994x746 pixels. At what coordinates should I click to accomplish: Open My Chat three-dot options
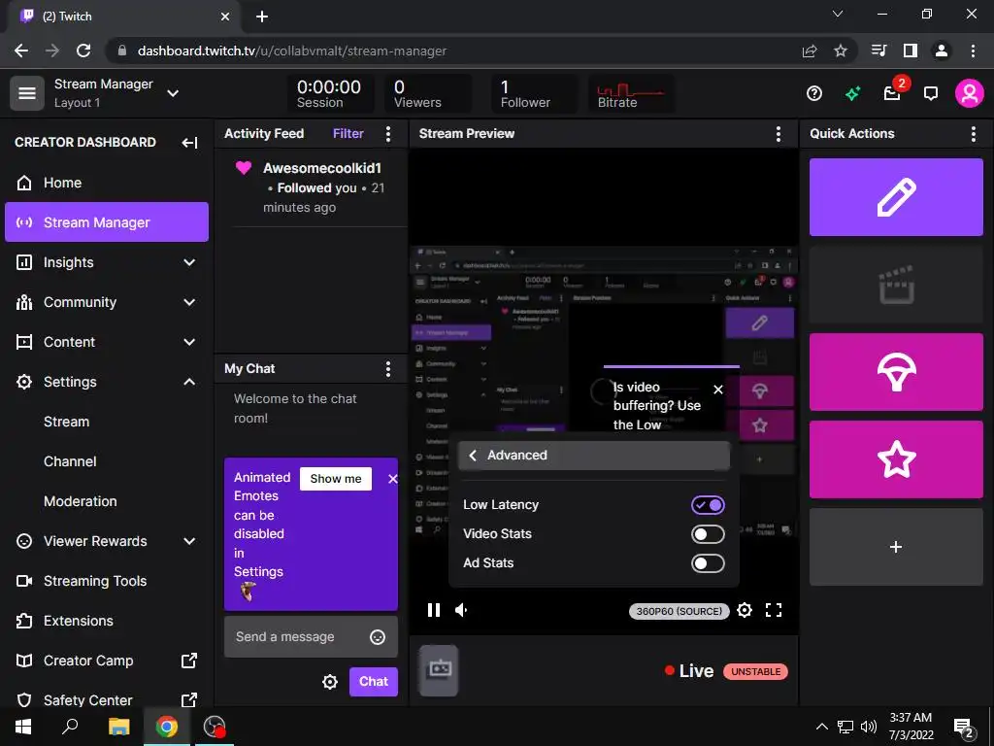coord(388,369)
